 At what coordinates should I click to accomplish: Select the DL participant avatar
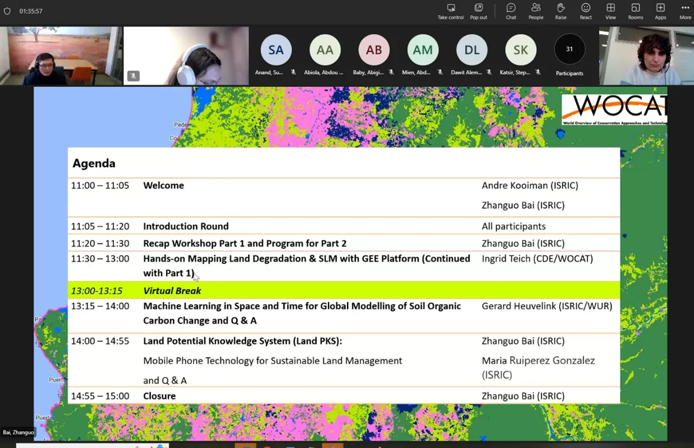471,50
